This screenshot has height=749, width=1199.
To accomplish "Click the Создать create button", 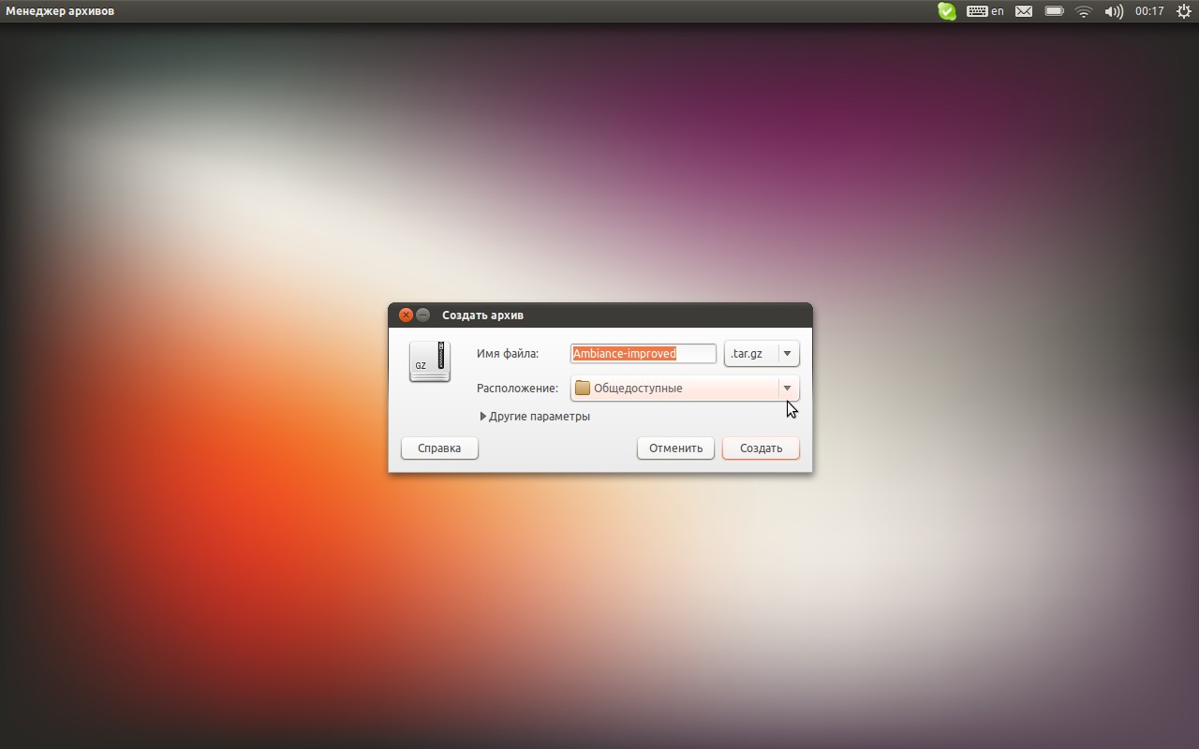I will pos(761,448).
